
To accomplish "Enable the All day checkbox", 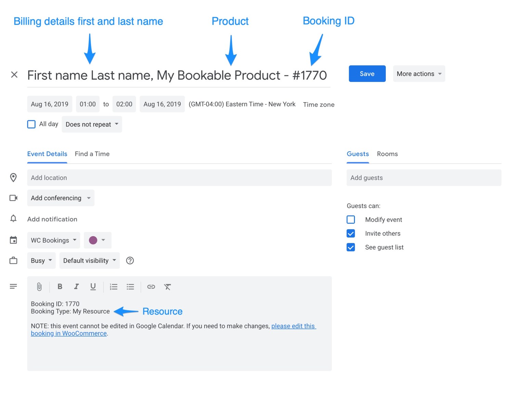I will coord(31,124).
